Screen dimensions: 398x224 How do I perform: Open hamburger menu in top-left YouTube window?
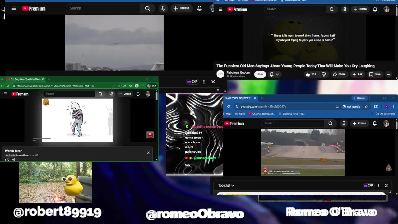coord(14,8)
